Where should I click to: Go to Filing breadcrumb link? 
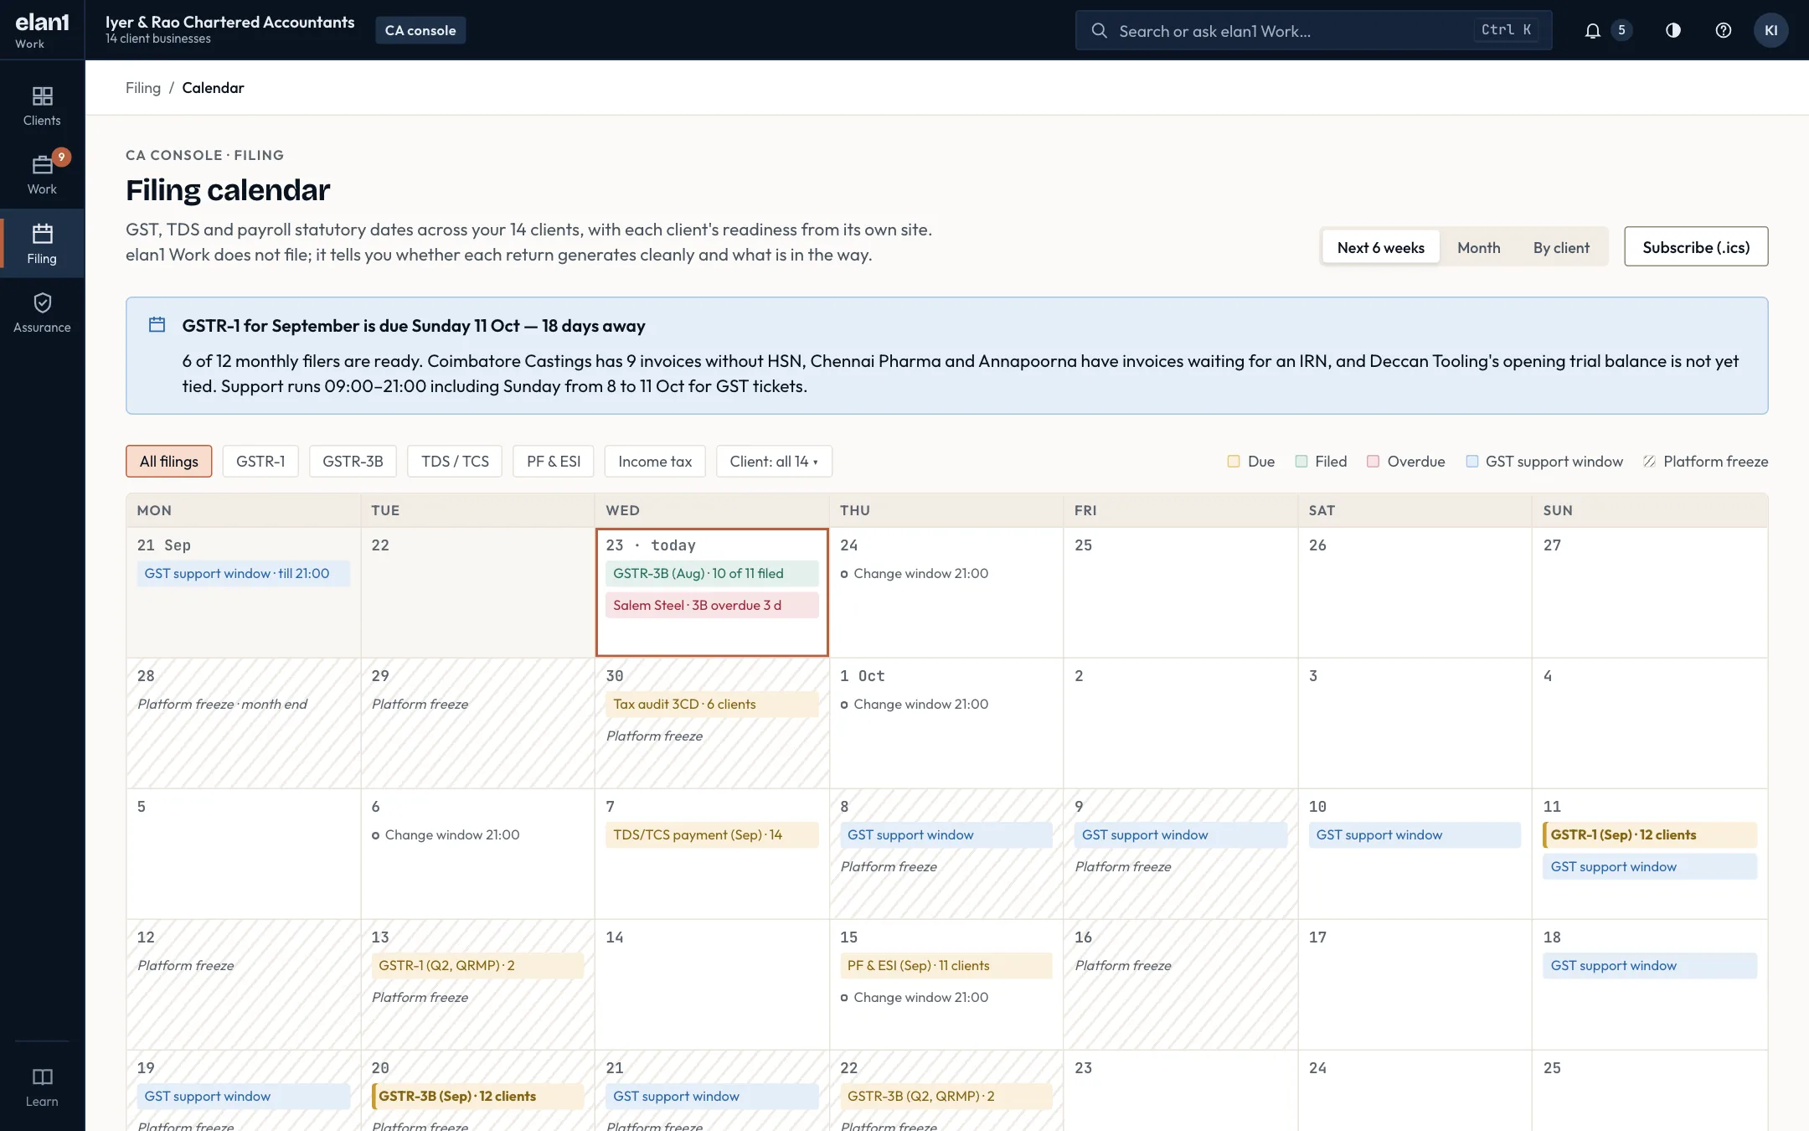143,88
